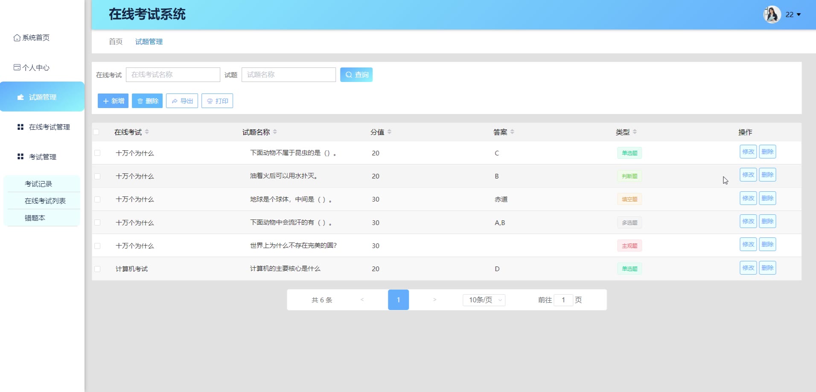The height and width of the screenshot is (392, 816).
Task: Open the 10条/页 page size dropdown
Action: [x=484, y=300]
